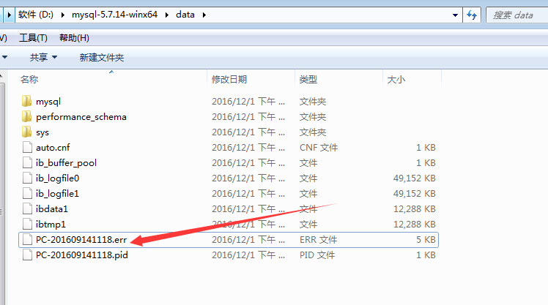Screen dimensions: 548x305
Task: Select the ib_logfile0 file name
Action: point(57,178)
